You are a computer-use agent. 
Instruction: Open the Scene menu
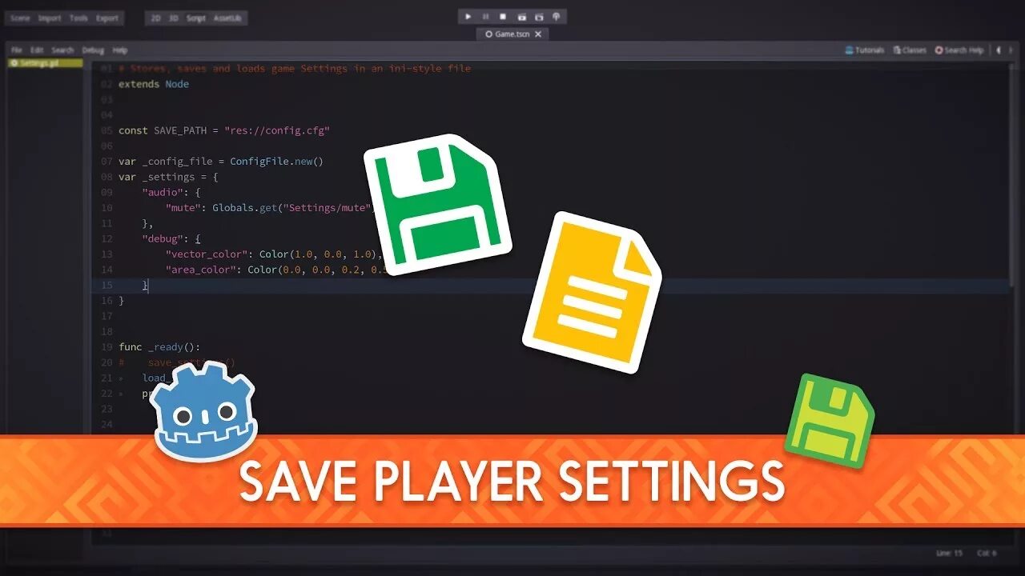[x=20, y=18]
